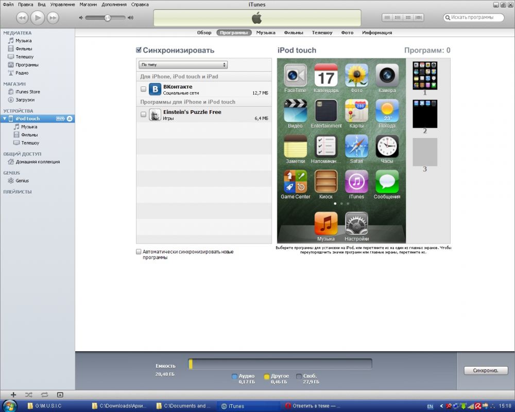Click the Next track button
The image size is (515, 412).
(53, 18)
